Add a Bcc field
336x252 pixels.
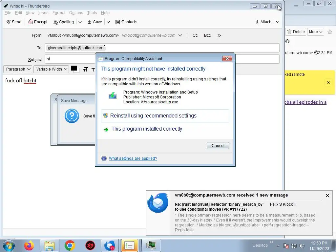coord(207,35)
